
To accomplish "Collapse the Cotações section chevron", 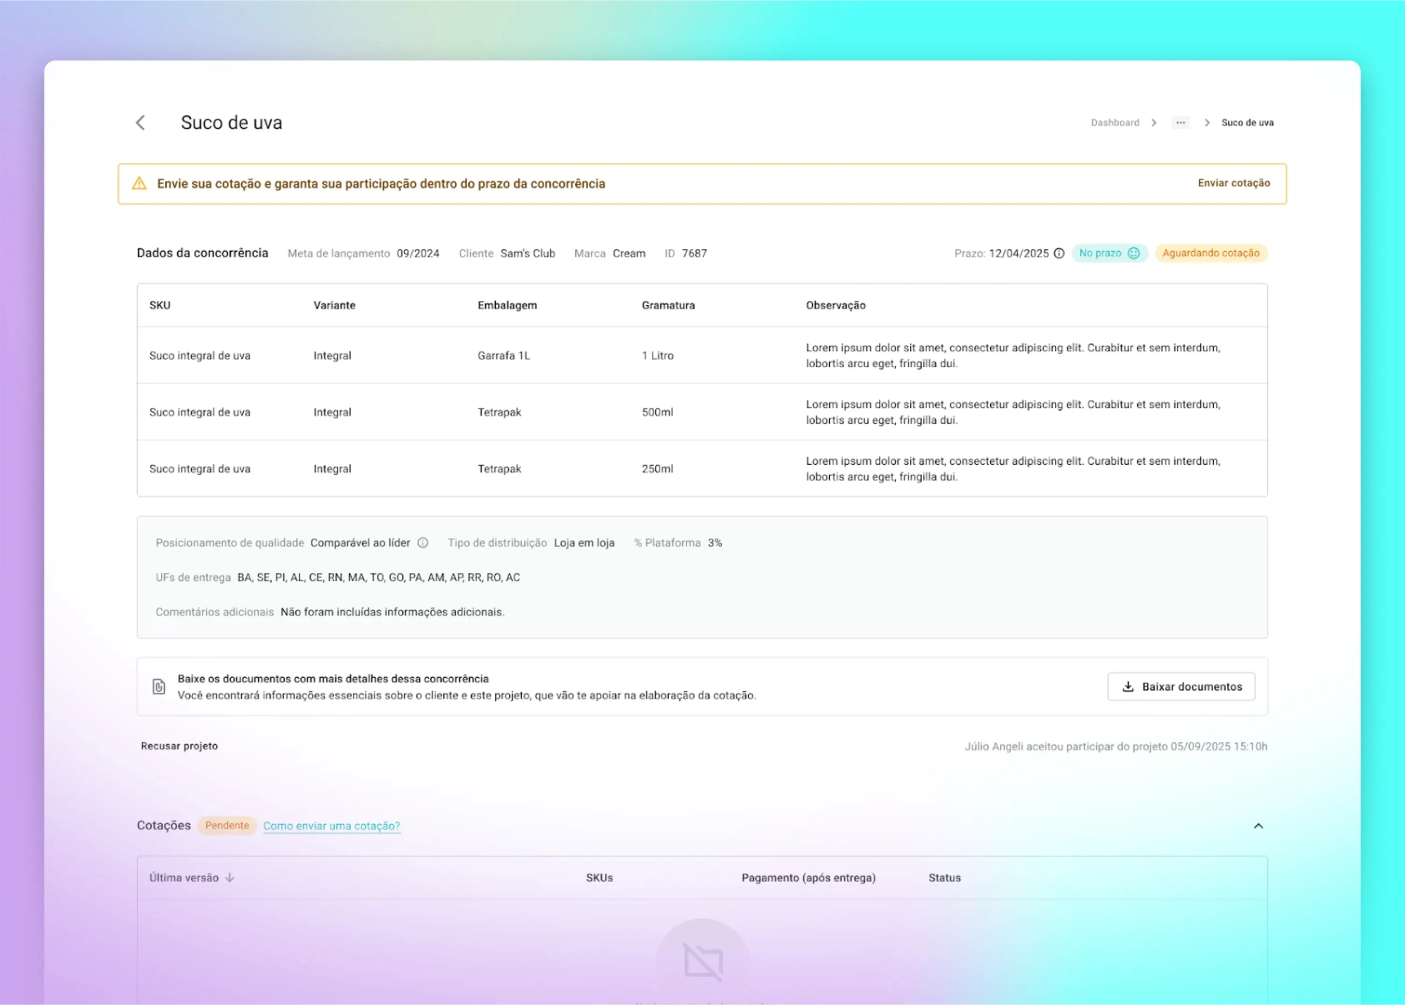I will 1258,826.
